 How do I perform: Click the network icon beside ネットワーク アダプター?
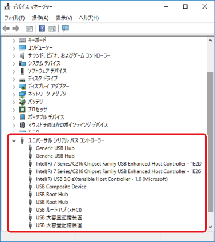tap(22, 94)
